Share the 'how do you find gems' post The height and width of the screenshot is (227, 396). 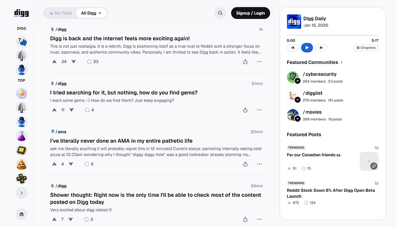tap(245, 110)
